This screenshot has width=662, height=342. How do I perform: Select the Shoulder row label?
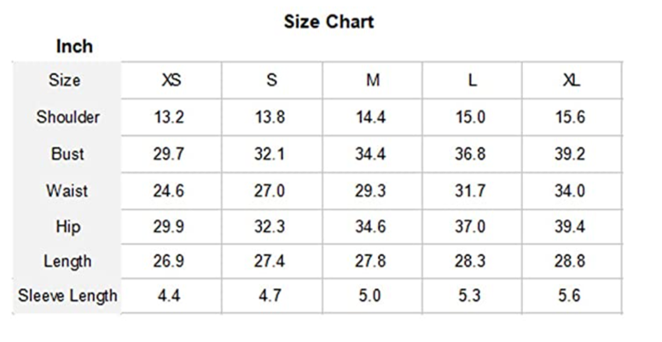(x=67, y=118)
